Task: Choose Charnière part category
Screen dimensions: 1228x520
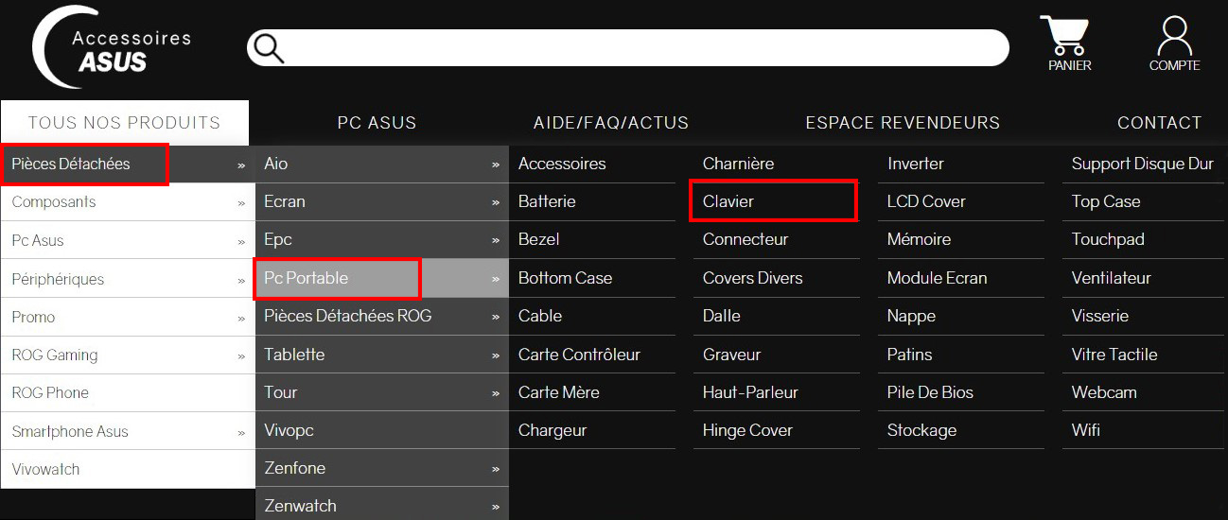Action: click(x=738, y=164)
